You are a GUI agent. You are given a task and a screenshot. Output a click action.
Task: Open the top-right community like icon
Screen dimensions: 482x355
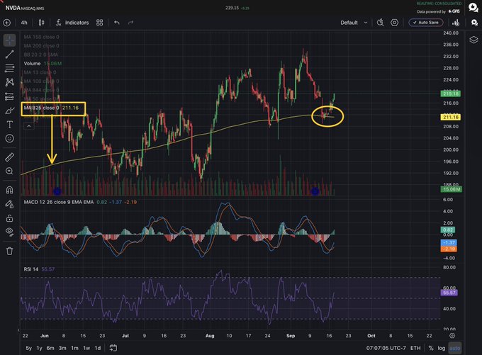point(473,7)
